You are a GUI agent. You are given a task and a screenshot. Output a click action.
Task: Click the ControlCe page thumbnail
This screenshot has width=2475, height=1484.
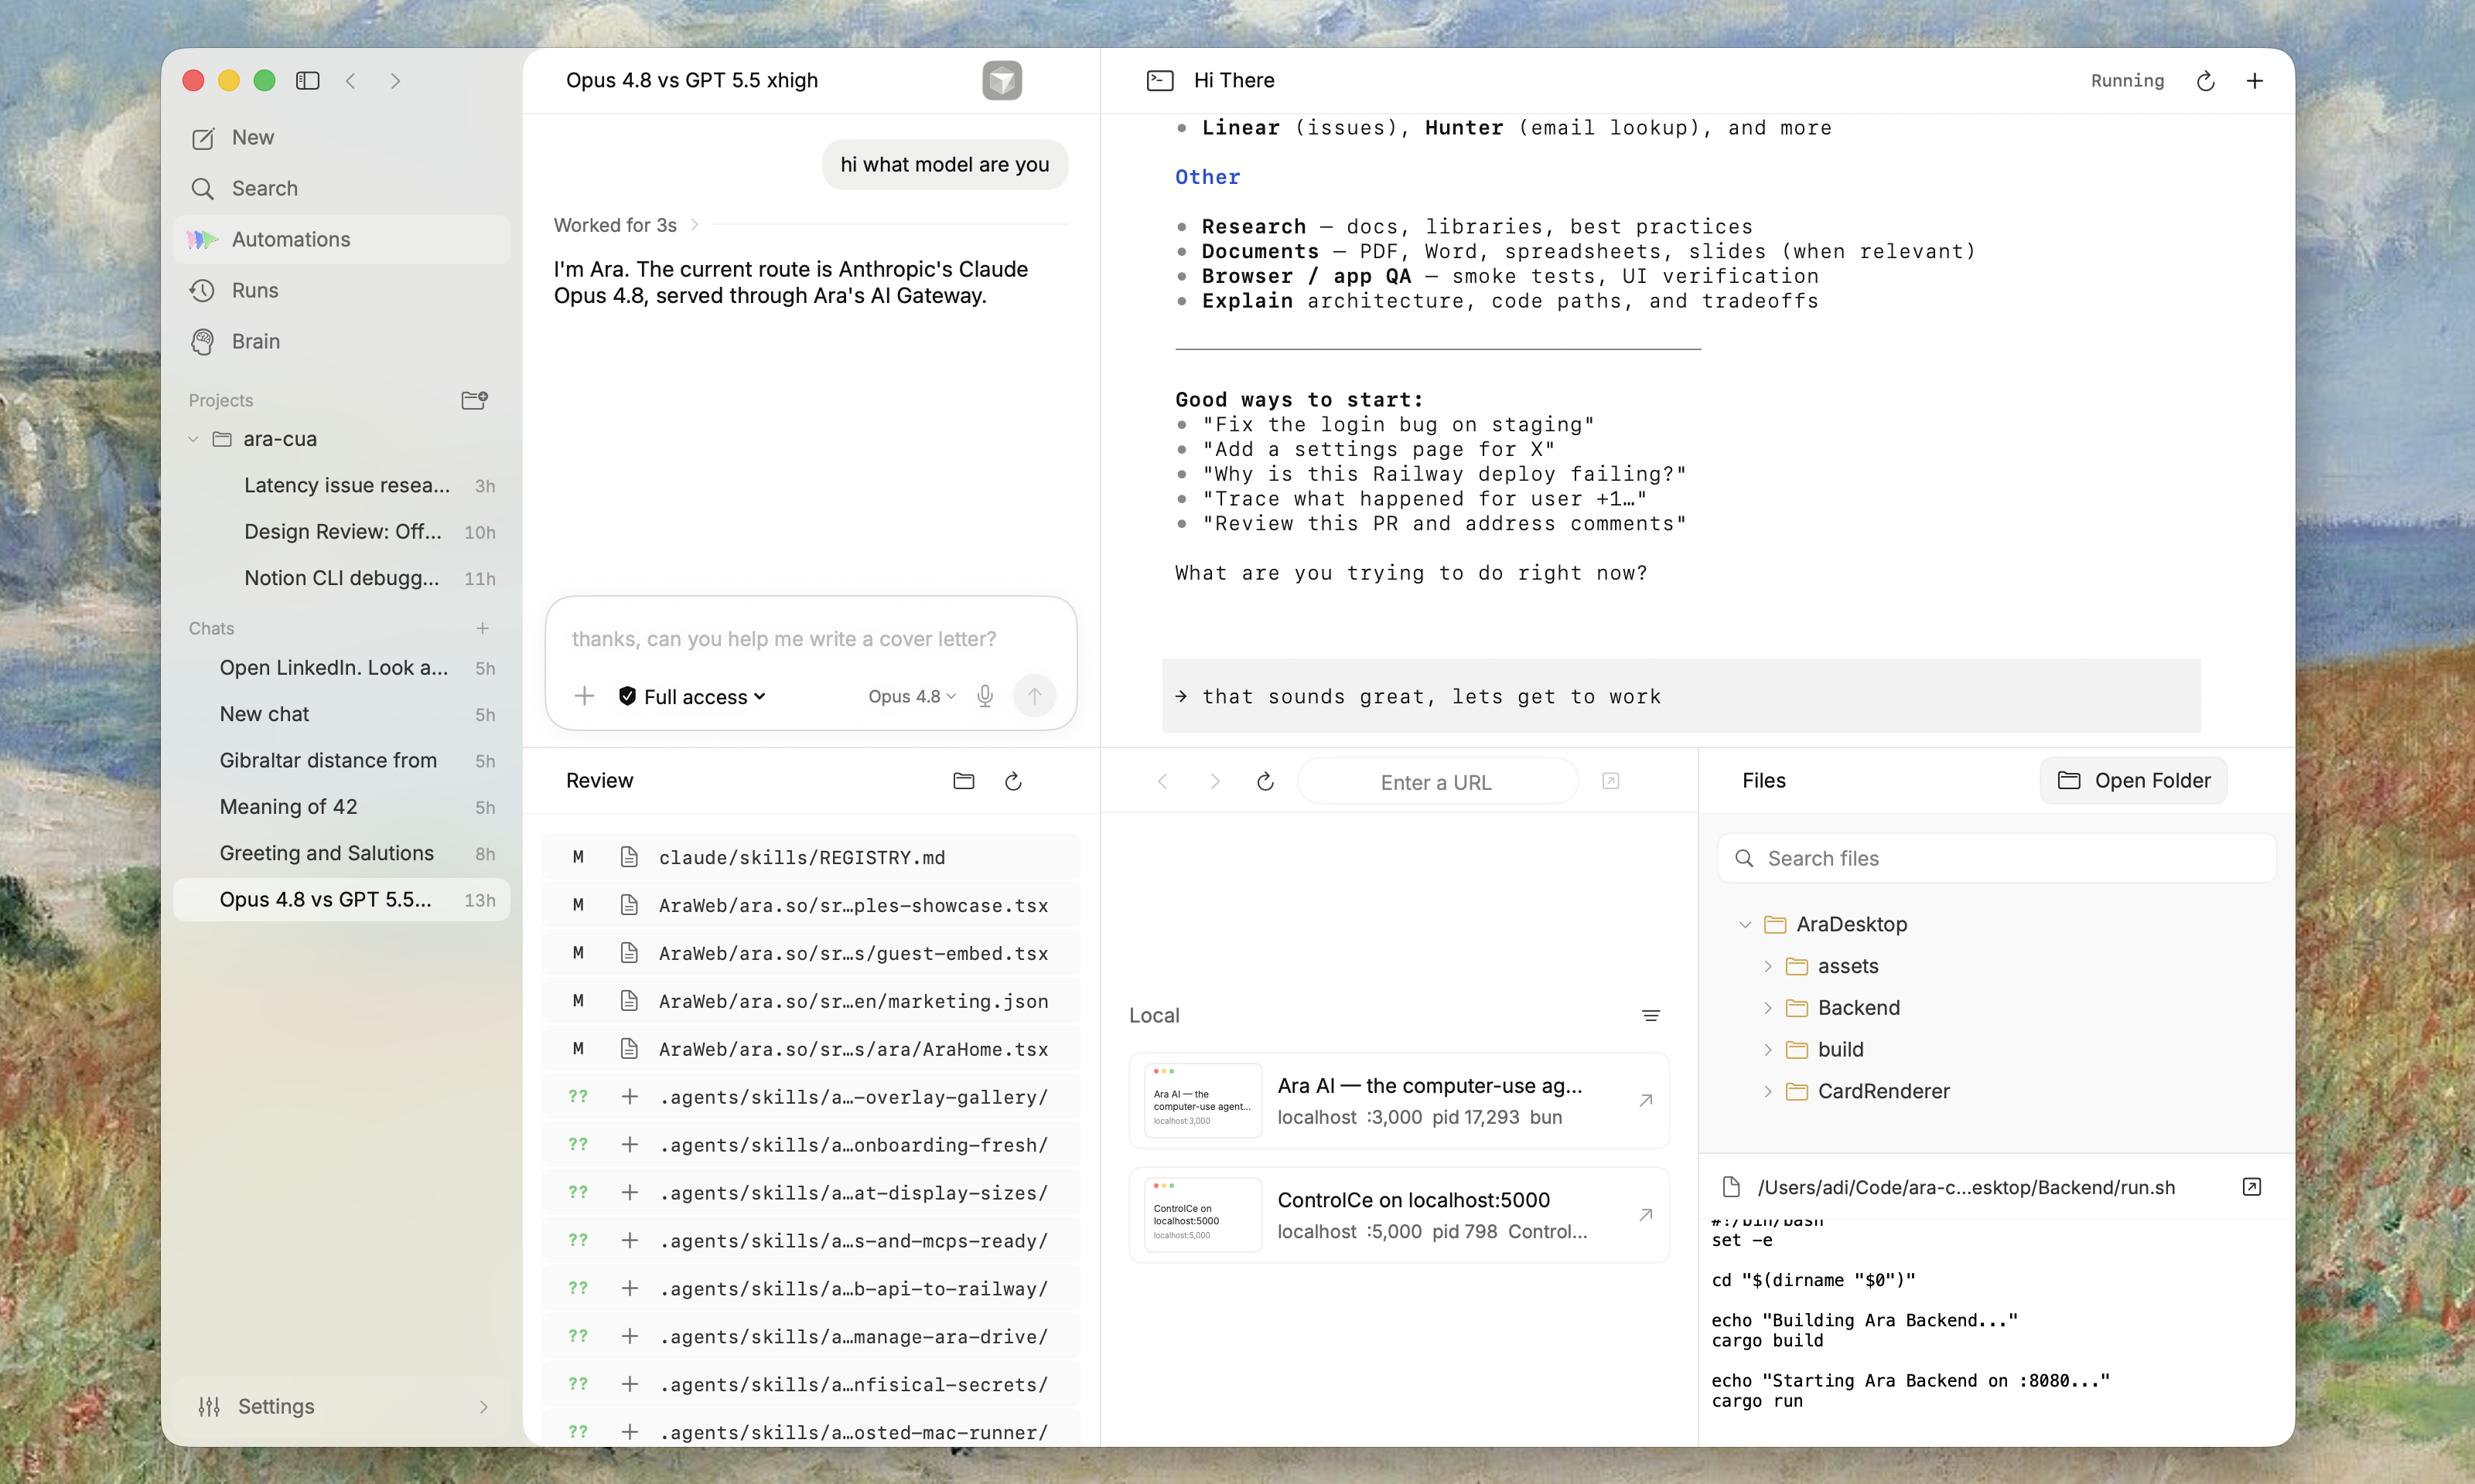pyautogui.click(x=1203, y=1214)
